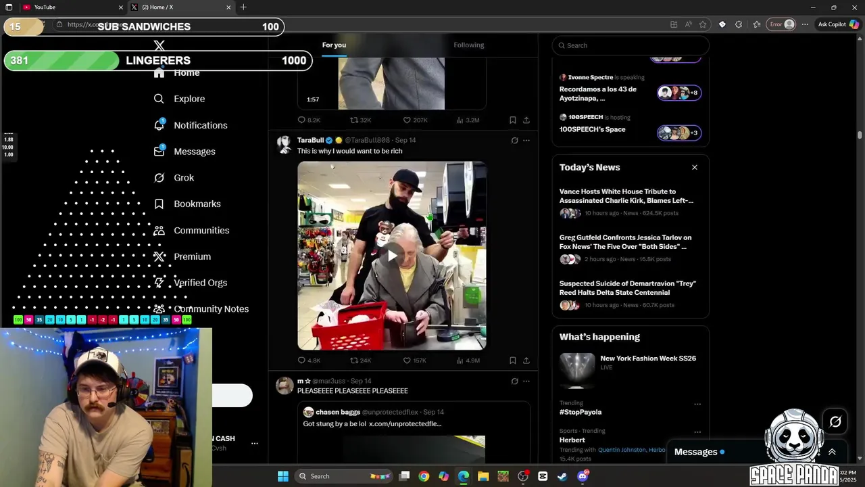This screenshot has width=865, height=487.
Task: Open Google Chrome from taskbar
Action: coord(424,476)
